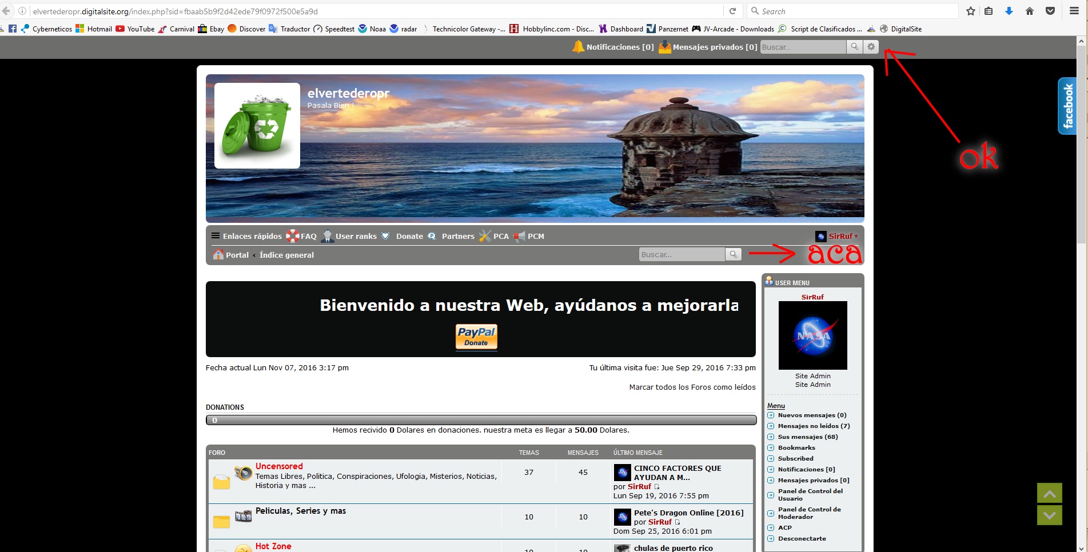Click the notifications bell icon

tap(578, 47)
